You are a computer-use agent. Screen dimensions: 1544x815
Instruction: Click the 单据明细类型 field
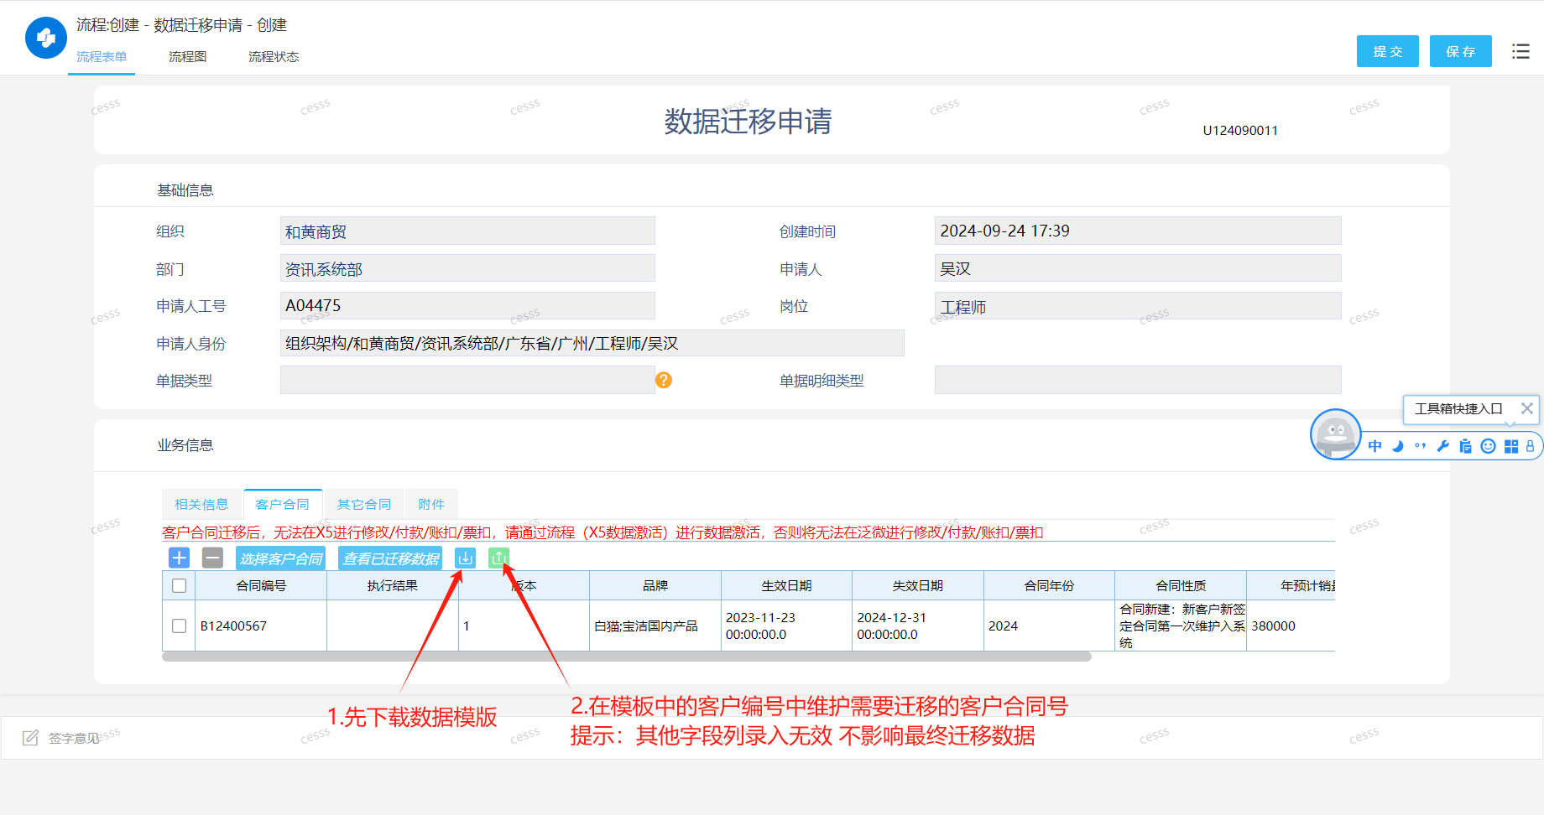point(1138,381)
